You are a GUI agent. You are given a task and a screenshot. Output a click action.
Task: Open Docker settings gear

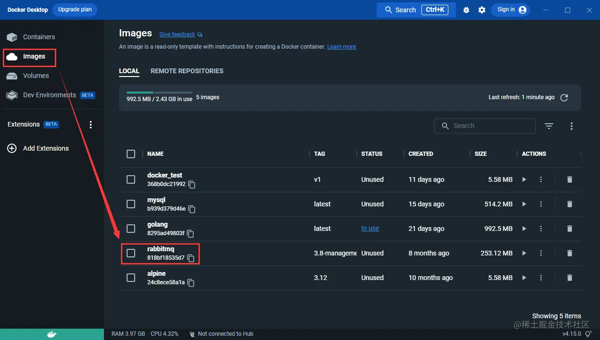pyautogui.click(x=482, y=10)
